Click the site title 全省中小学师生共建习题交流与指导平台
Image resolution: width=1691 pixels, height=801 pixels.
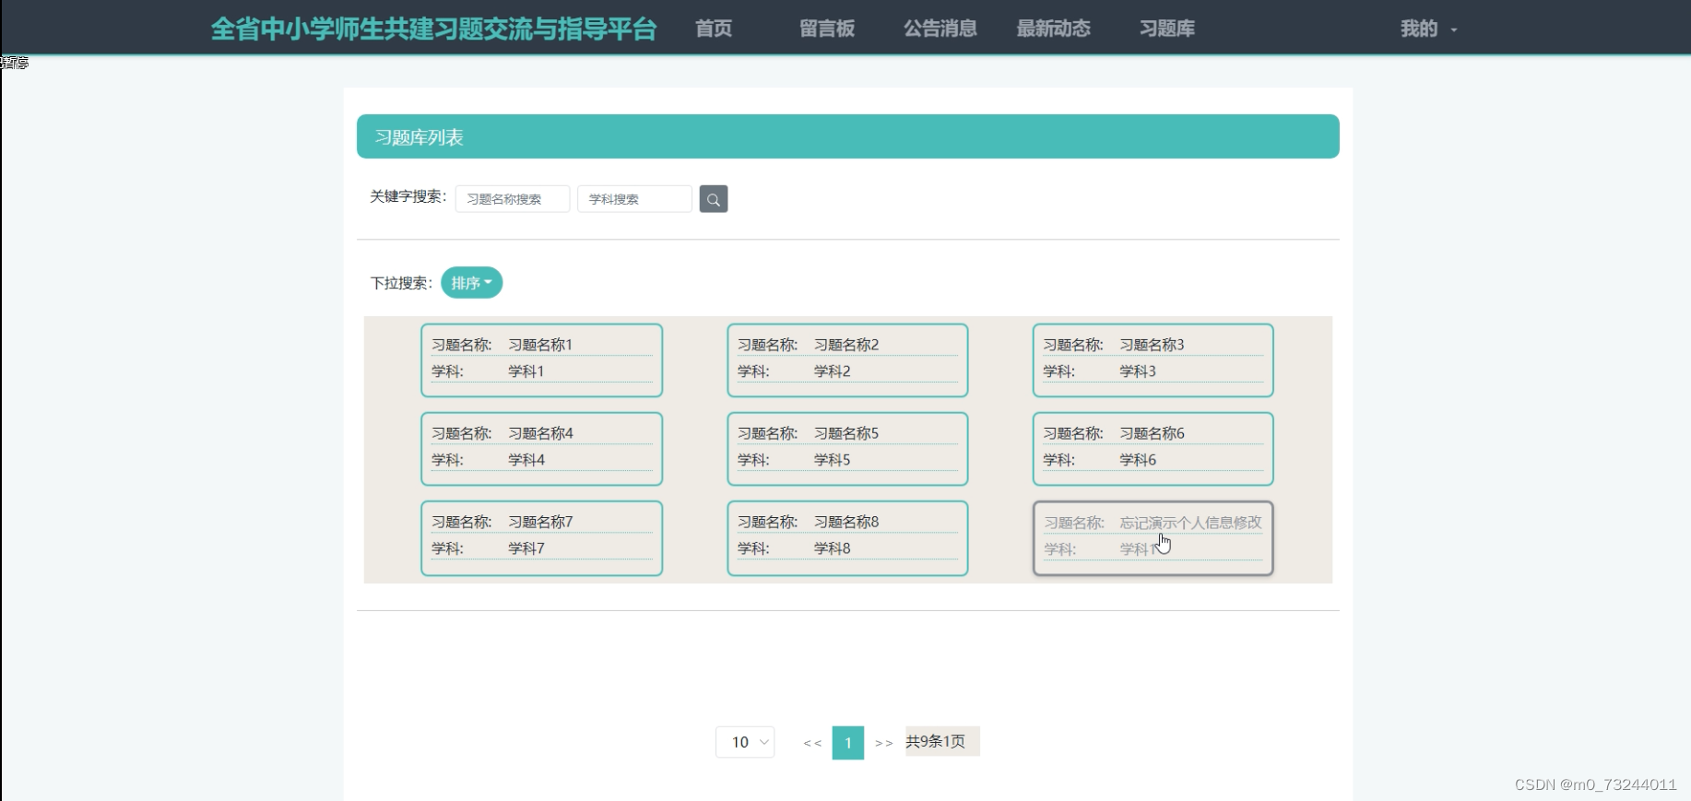pyautogui.click(x=433, y=29)
